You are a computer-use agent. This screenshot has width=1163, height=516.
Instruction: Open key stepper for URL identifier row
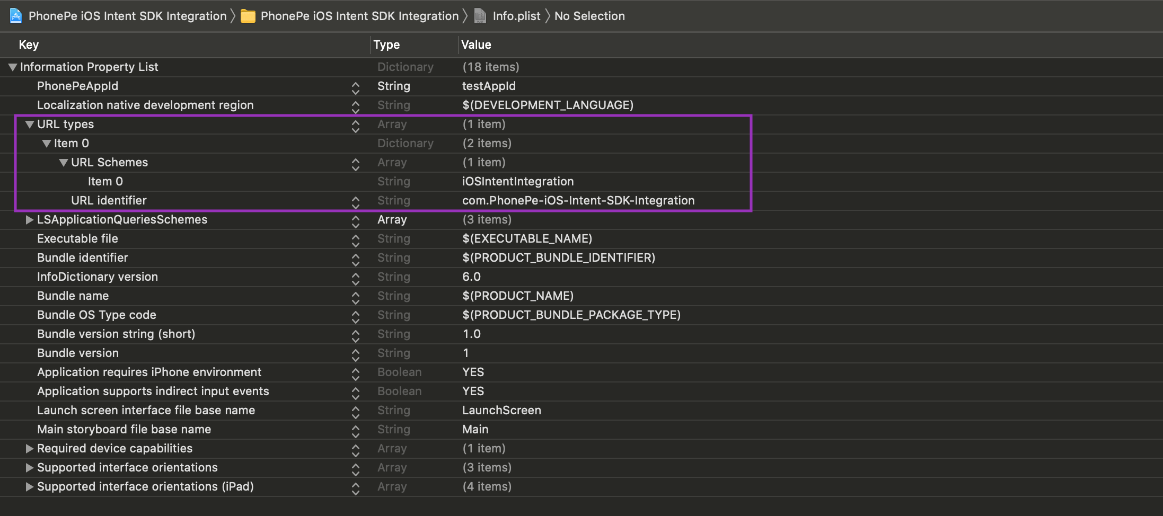click(x=356, y=202)
